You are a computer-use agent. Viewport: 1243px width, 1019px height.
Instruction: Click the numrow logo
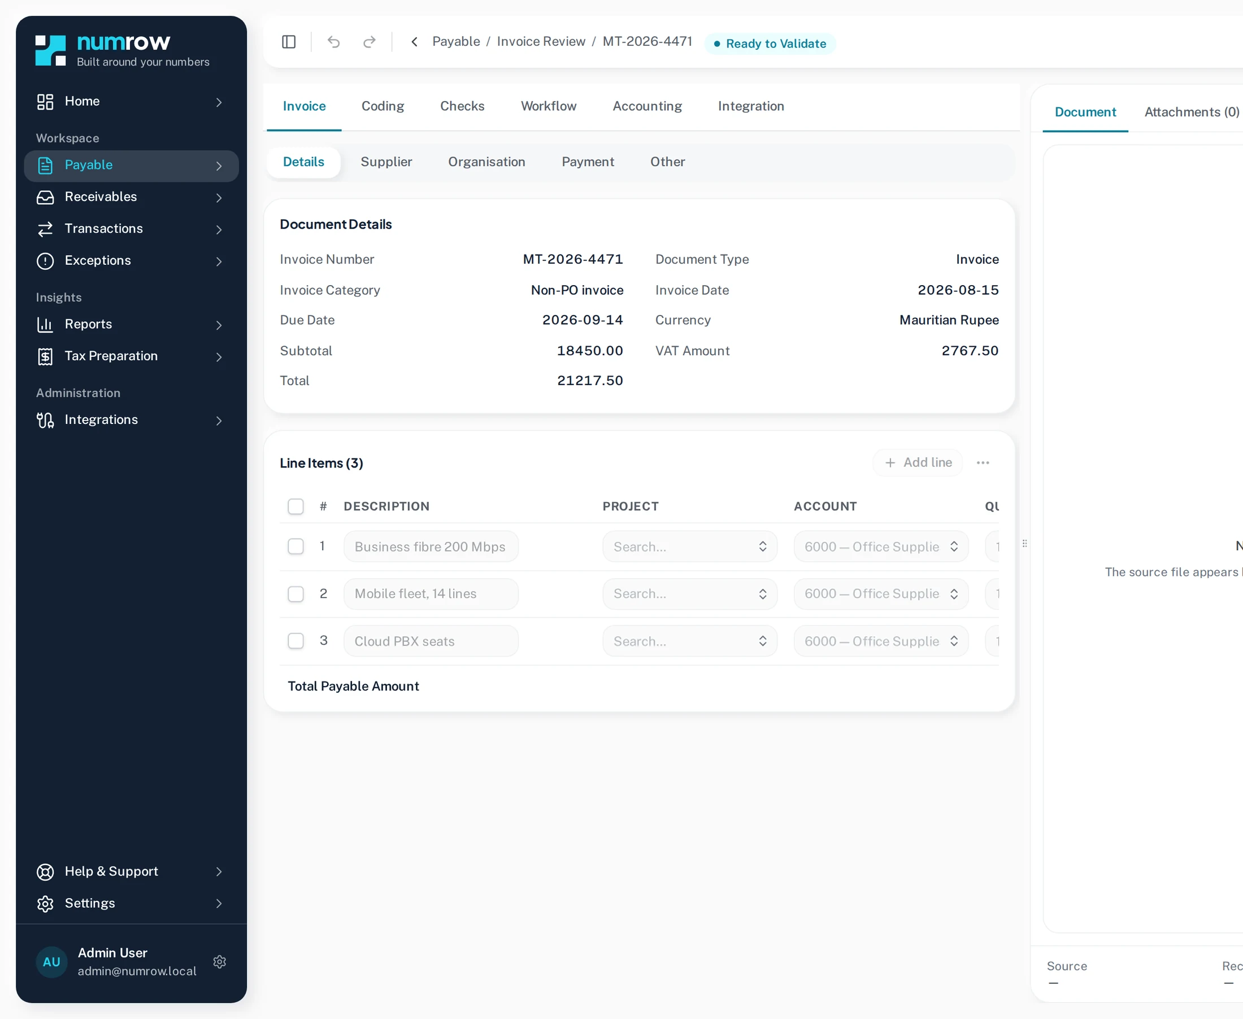click(123, 50)
